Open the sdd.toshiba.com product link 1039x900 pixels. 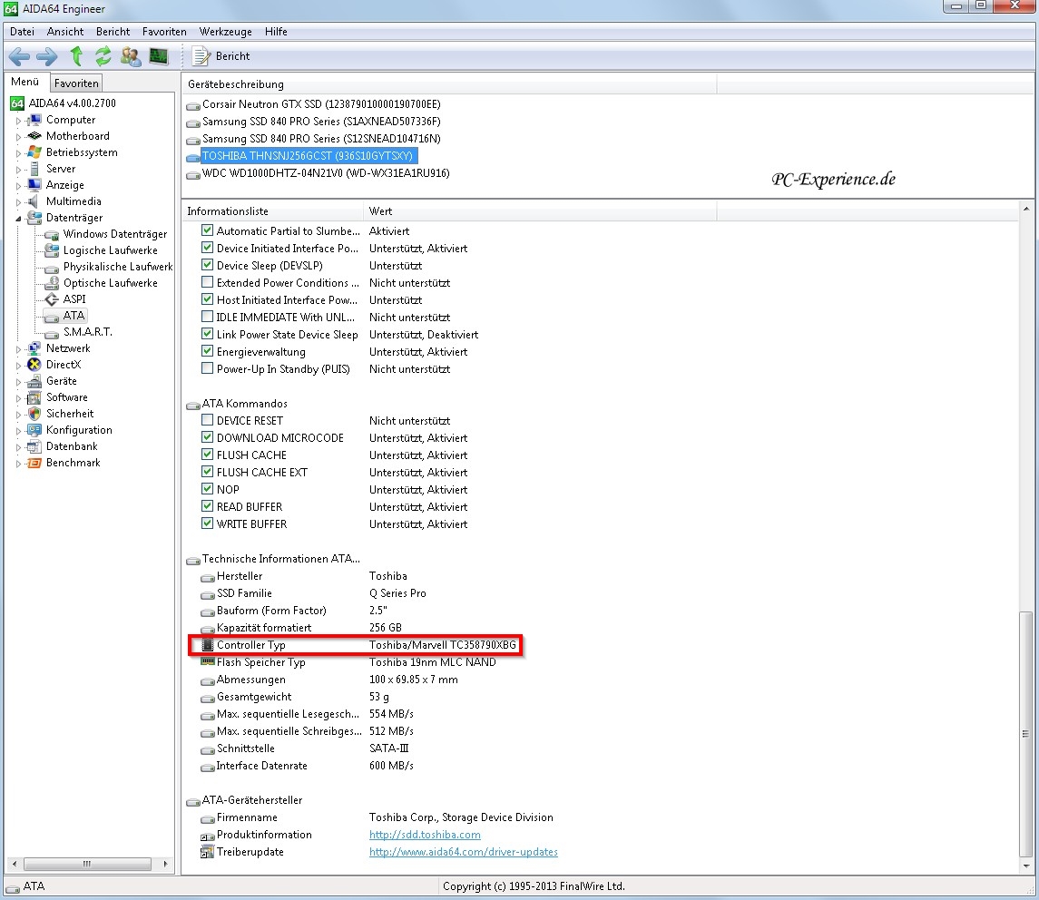tap(425, 835)
